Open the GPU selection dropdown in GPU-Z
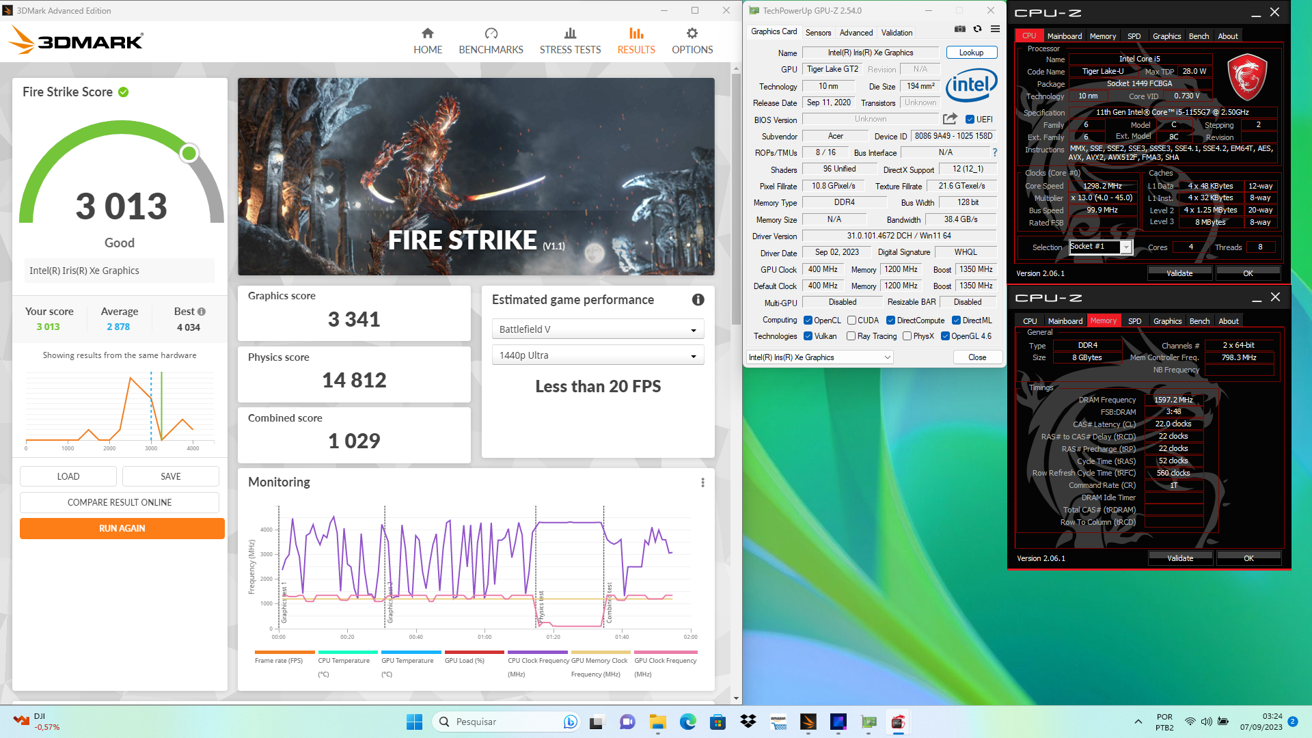 click(819, 357)
